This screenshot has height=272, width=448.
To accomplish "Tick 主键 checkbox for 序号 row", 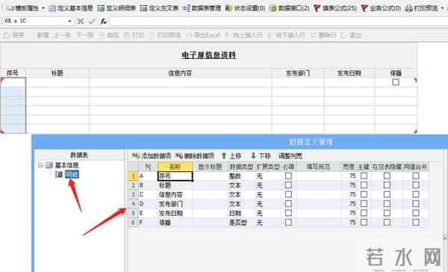I will (x=364, y=176).
